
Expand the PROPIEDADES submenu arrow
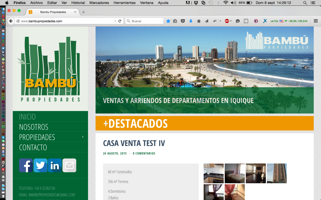click(83, 137)
